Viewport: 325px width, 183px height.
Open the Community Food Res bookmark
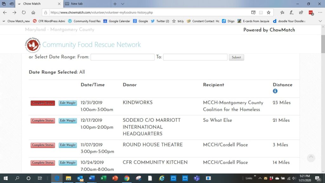(x=84, y=21)
